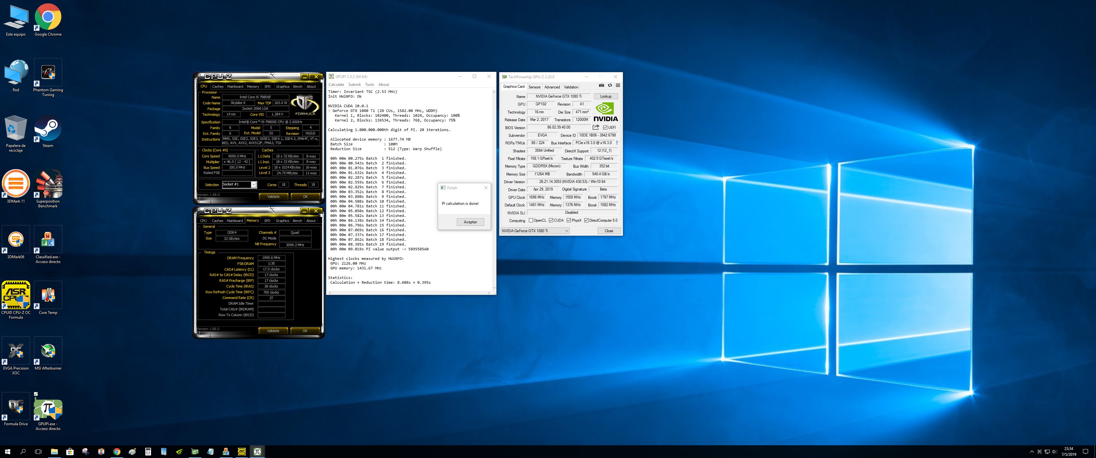This screenshot has width=1096, height=458.
Task: Click the Snipping Tool icon in taskbar
Action: click(85, 452)
